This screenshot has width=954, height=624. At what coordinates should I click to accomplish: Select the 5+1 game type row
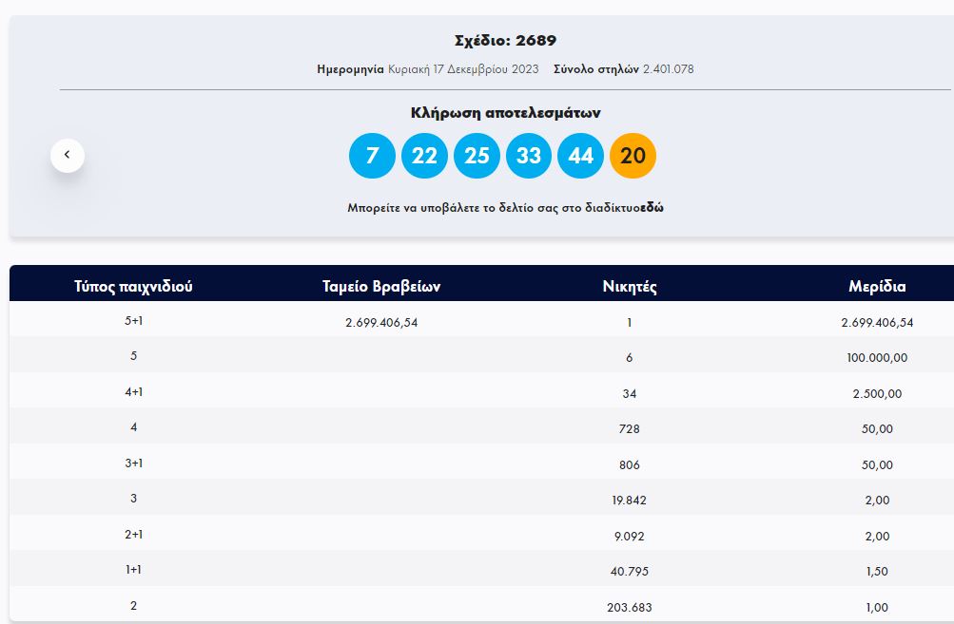(133, 321)
